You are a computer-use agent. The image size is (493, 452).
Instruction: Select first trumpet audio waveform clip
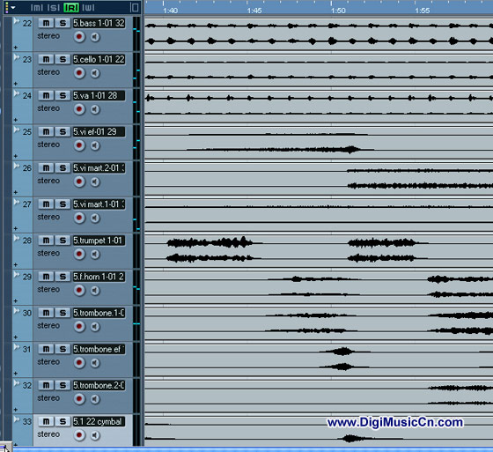214,250
